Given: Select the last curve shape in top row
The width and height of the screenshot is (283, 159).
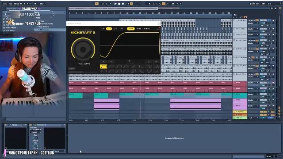Looking at the screenshot, I should pyautogui.click(x=156, y=67).
